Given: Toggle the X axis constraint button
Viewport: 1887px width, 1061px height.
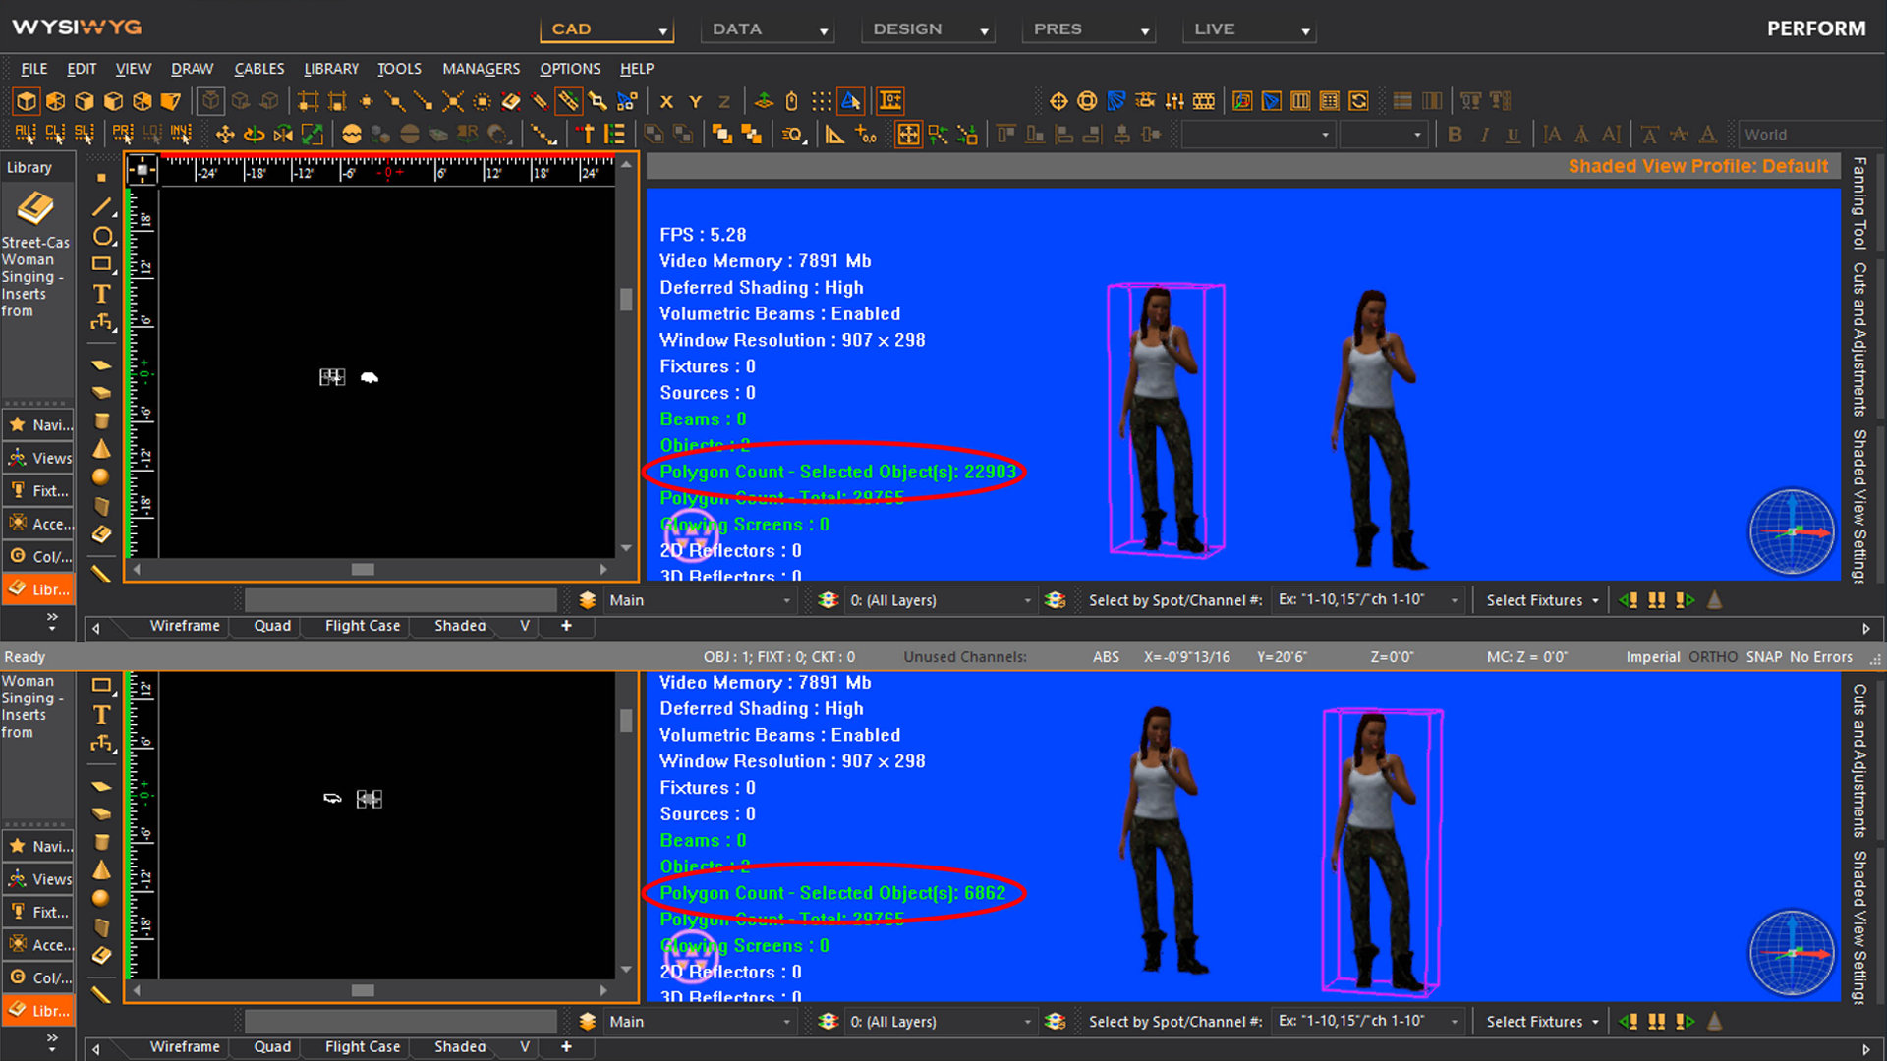Looking at the screenshot, I should (x=666, y=101).
